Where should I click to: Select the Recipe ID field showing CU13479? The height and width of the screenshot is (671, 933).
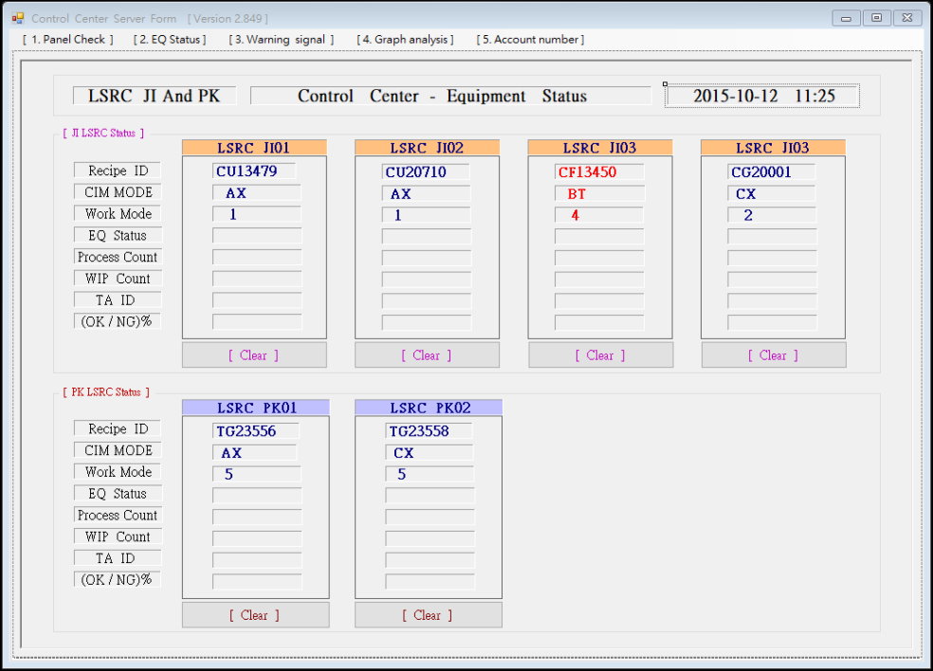pos(254,172)
